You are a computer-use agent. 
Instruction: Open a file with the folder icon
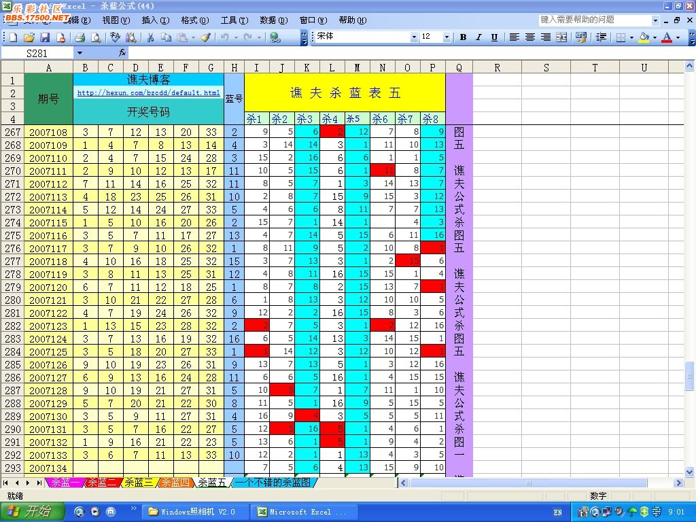(29, 37)
